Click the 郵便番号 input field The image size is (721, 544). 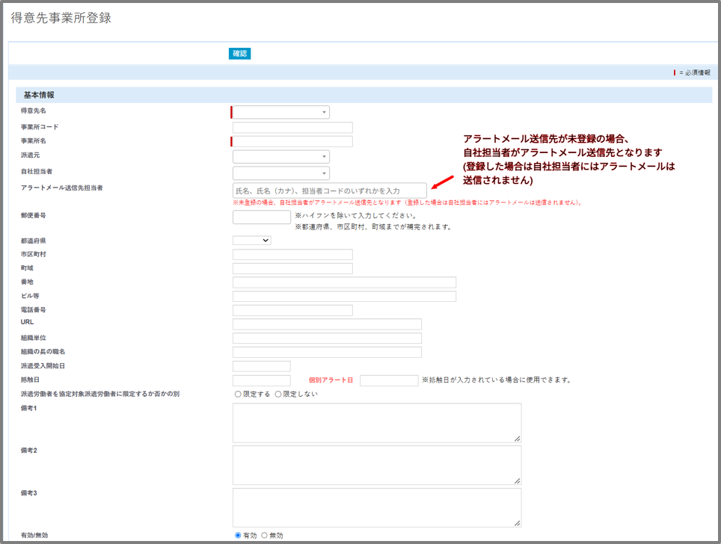point(262,217)
